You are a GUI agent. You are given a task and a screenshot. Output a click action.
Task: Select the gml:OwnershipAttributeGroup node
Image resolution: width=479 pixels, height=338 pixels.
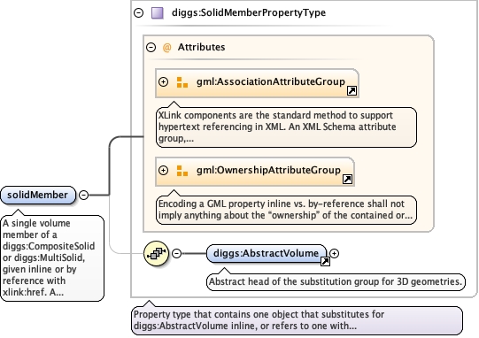255,172
